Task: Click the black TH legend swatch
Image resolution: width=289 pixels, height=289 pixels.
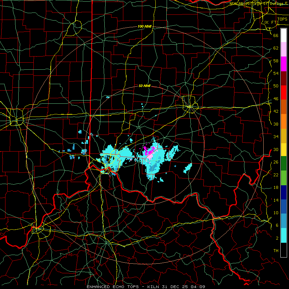Action: [284, 250]
